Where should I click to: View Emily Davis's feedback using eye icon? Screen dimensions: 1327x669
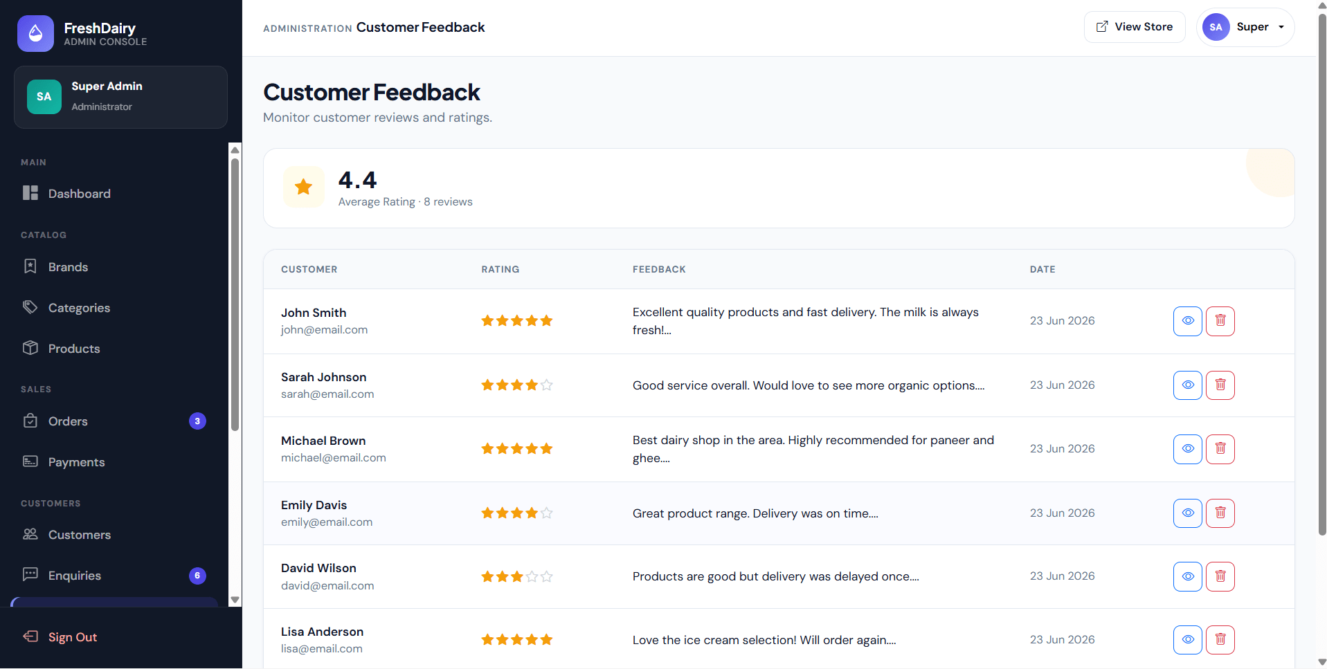pos(1187,513)
